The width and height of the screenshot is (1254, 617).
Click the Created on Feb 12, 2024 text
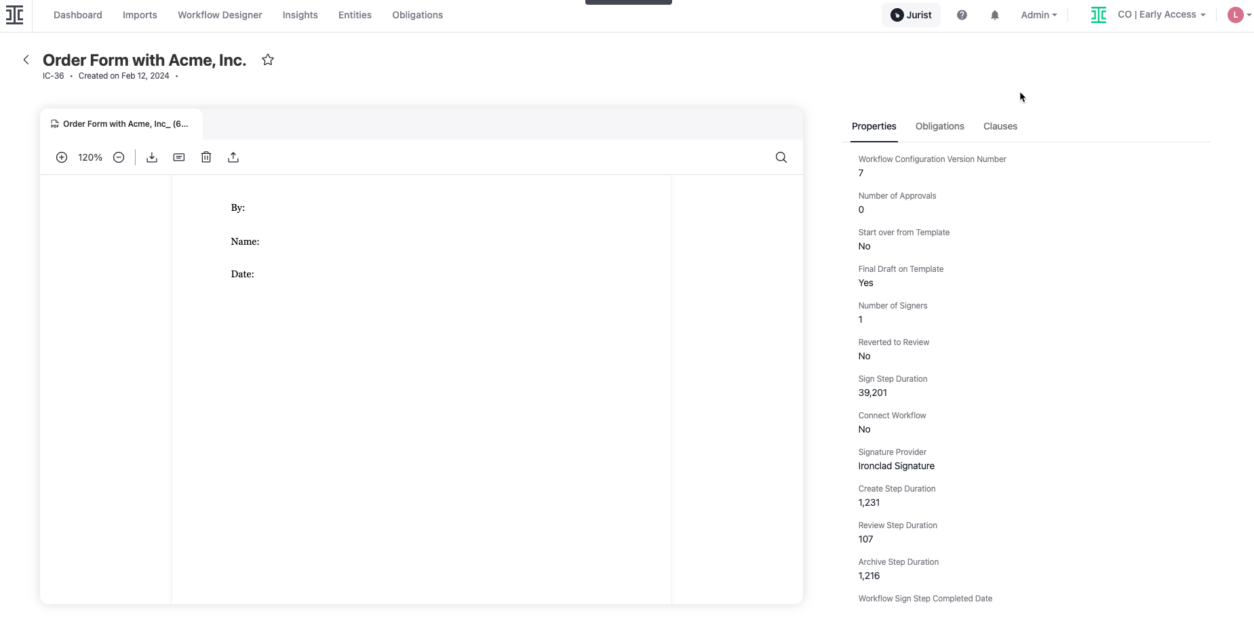click(x=124, y=76)
